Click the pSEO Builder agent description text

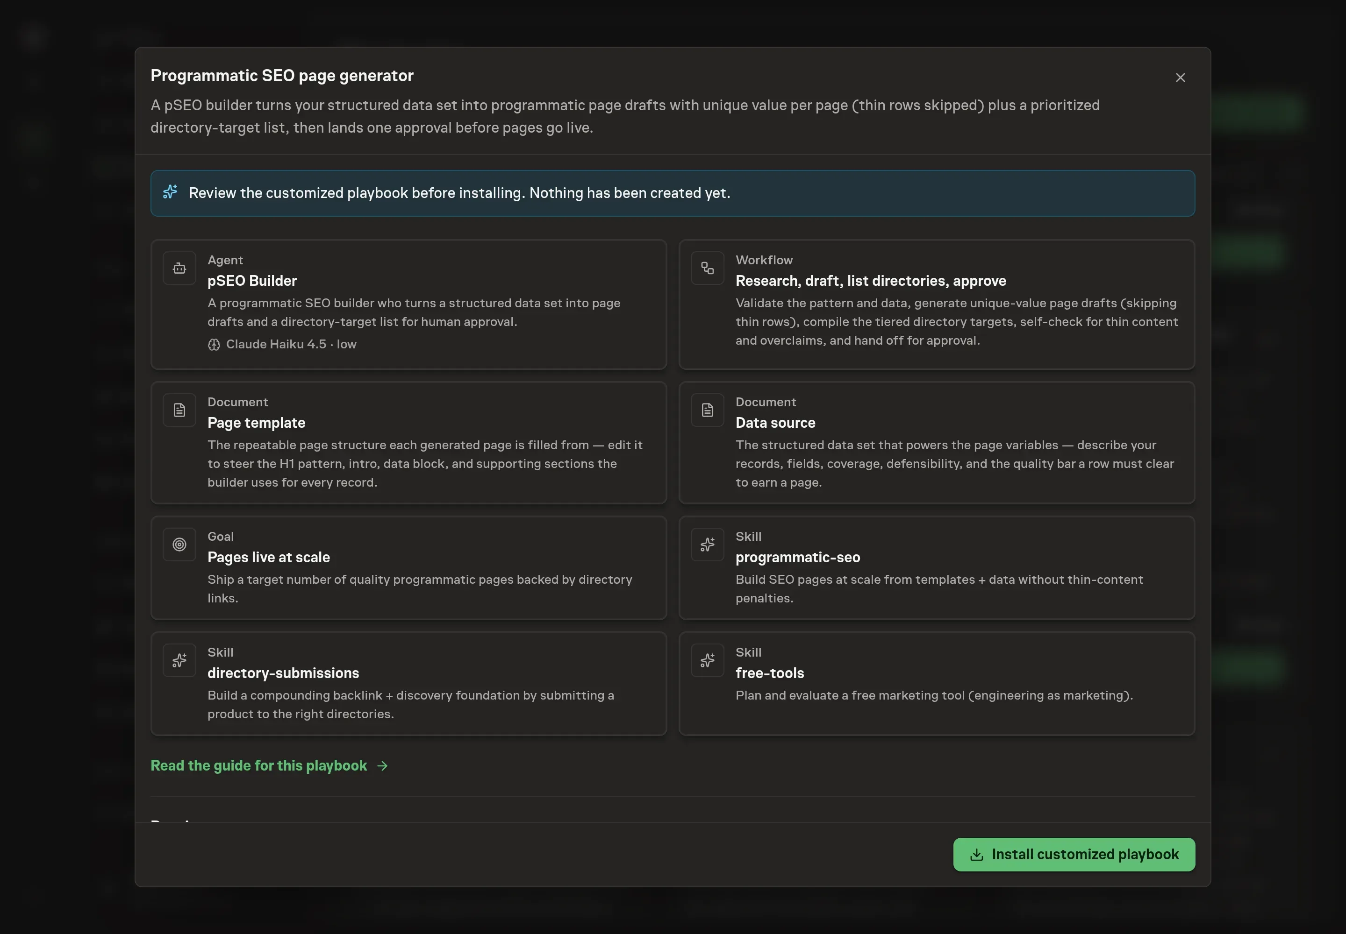(414, 312)
